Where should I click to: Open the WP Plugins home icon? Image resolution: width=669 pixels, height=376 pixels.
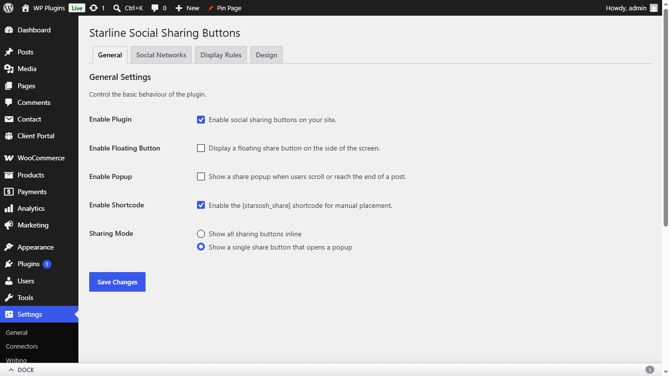[25, 8]
